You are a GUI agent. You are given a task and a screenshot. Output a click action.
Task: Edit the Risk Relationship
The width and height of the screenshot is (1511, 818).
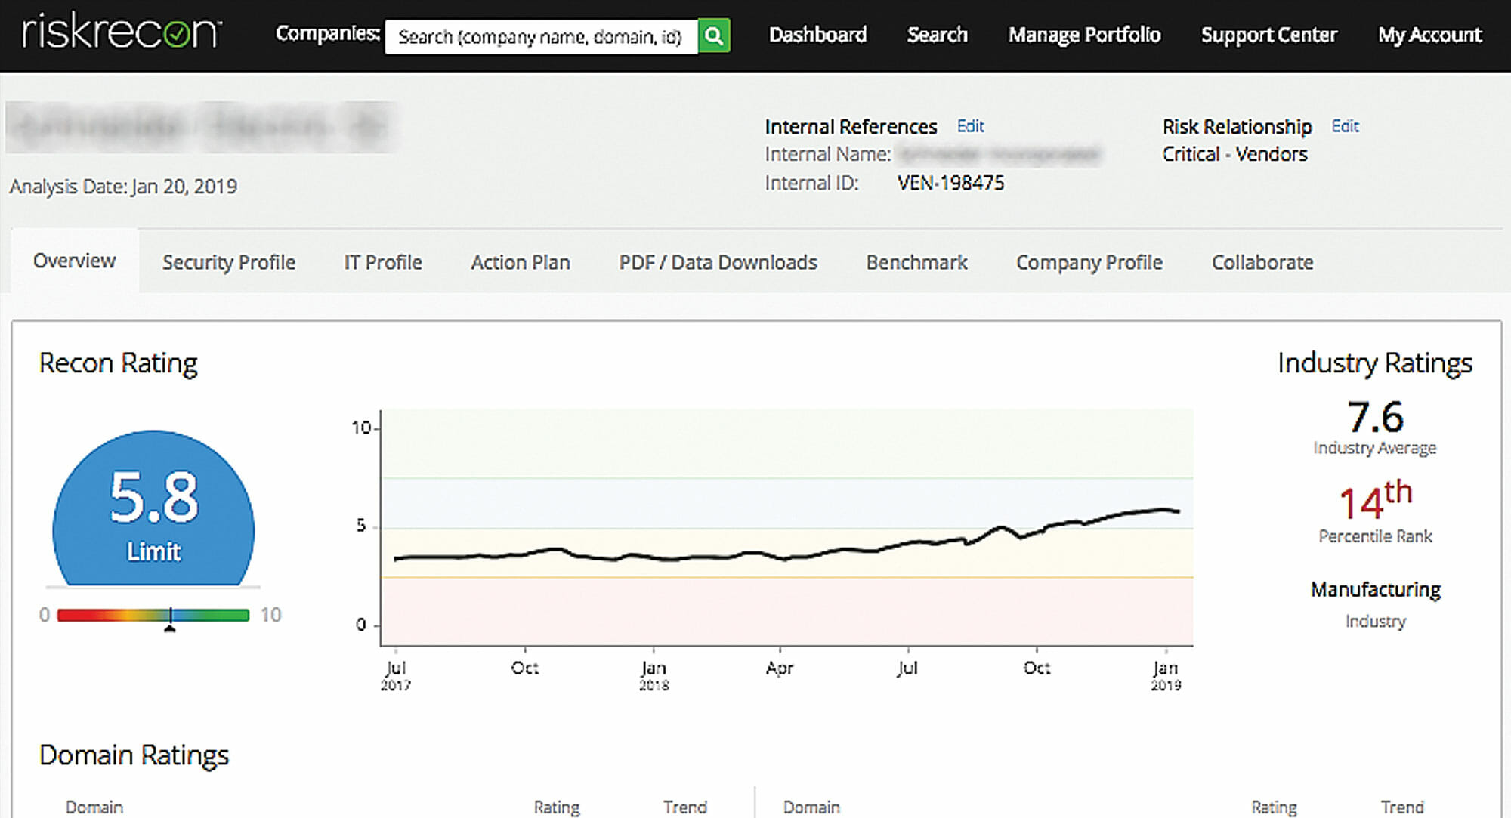[1345, 126]
